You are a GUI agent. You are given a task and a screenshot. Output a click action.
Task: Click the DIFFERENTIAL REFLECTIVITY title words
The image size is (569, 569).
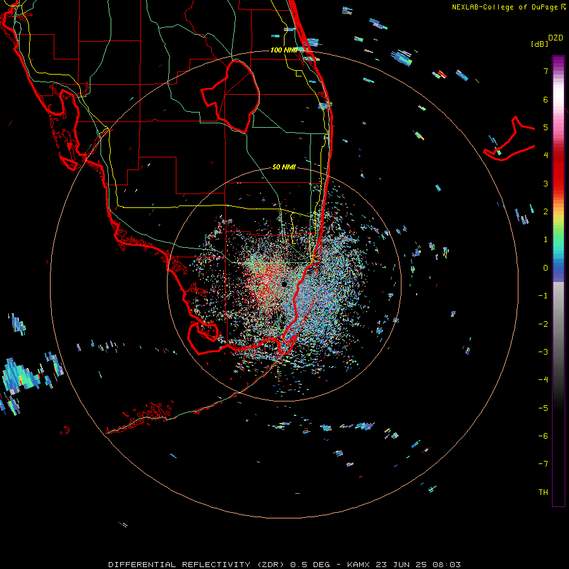coord(180,565)
